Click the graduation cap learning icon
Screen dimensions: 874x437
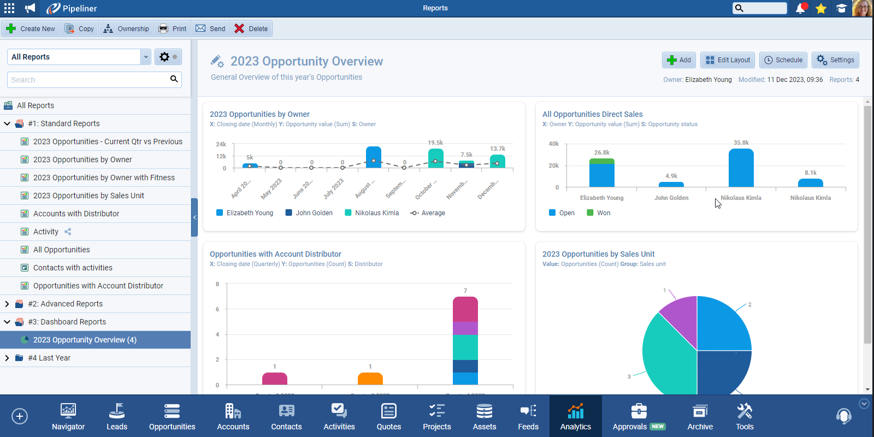(x=841, y=8)
